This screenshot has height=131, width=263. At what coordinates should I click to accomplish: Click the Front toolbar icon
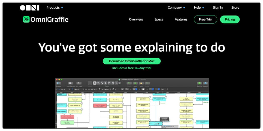pyautogui.click(x=129, y=83)
